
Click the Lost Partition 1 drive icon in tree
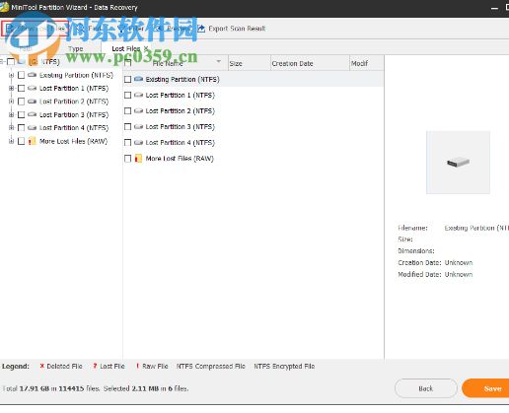[x=32, y=88]
